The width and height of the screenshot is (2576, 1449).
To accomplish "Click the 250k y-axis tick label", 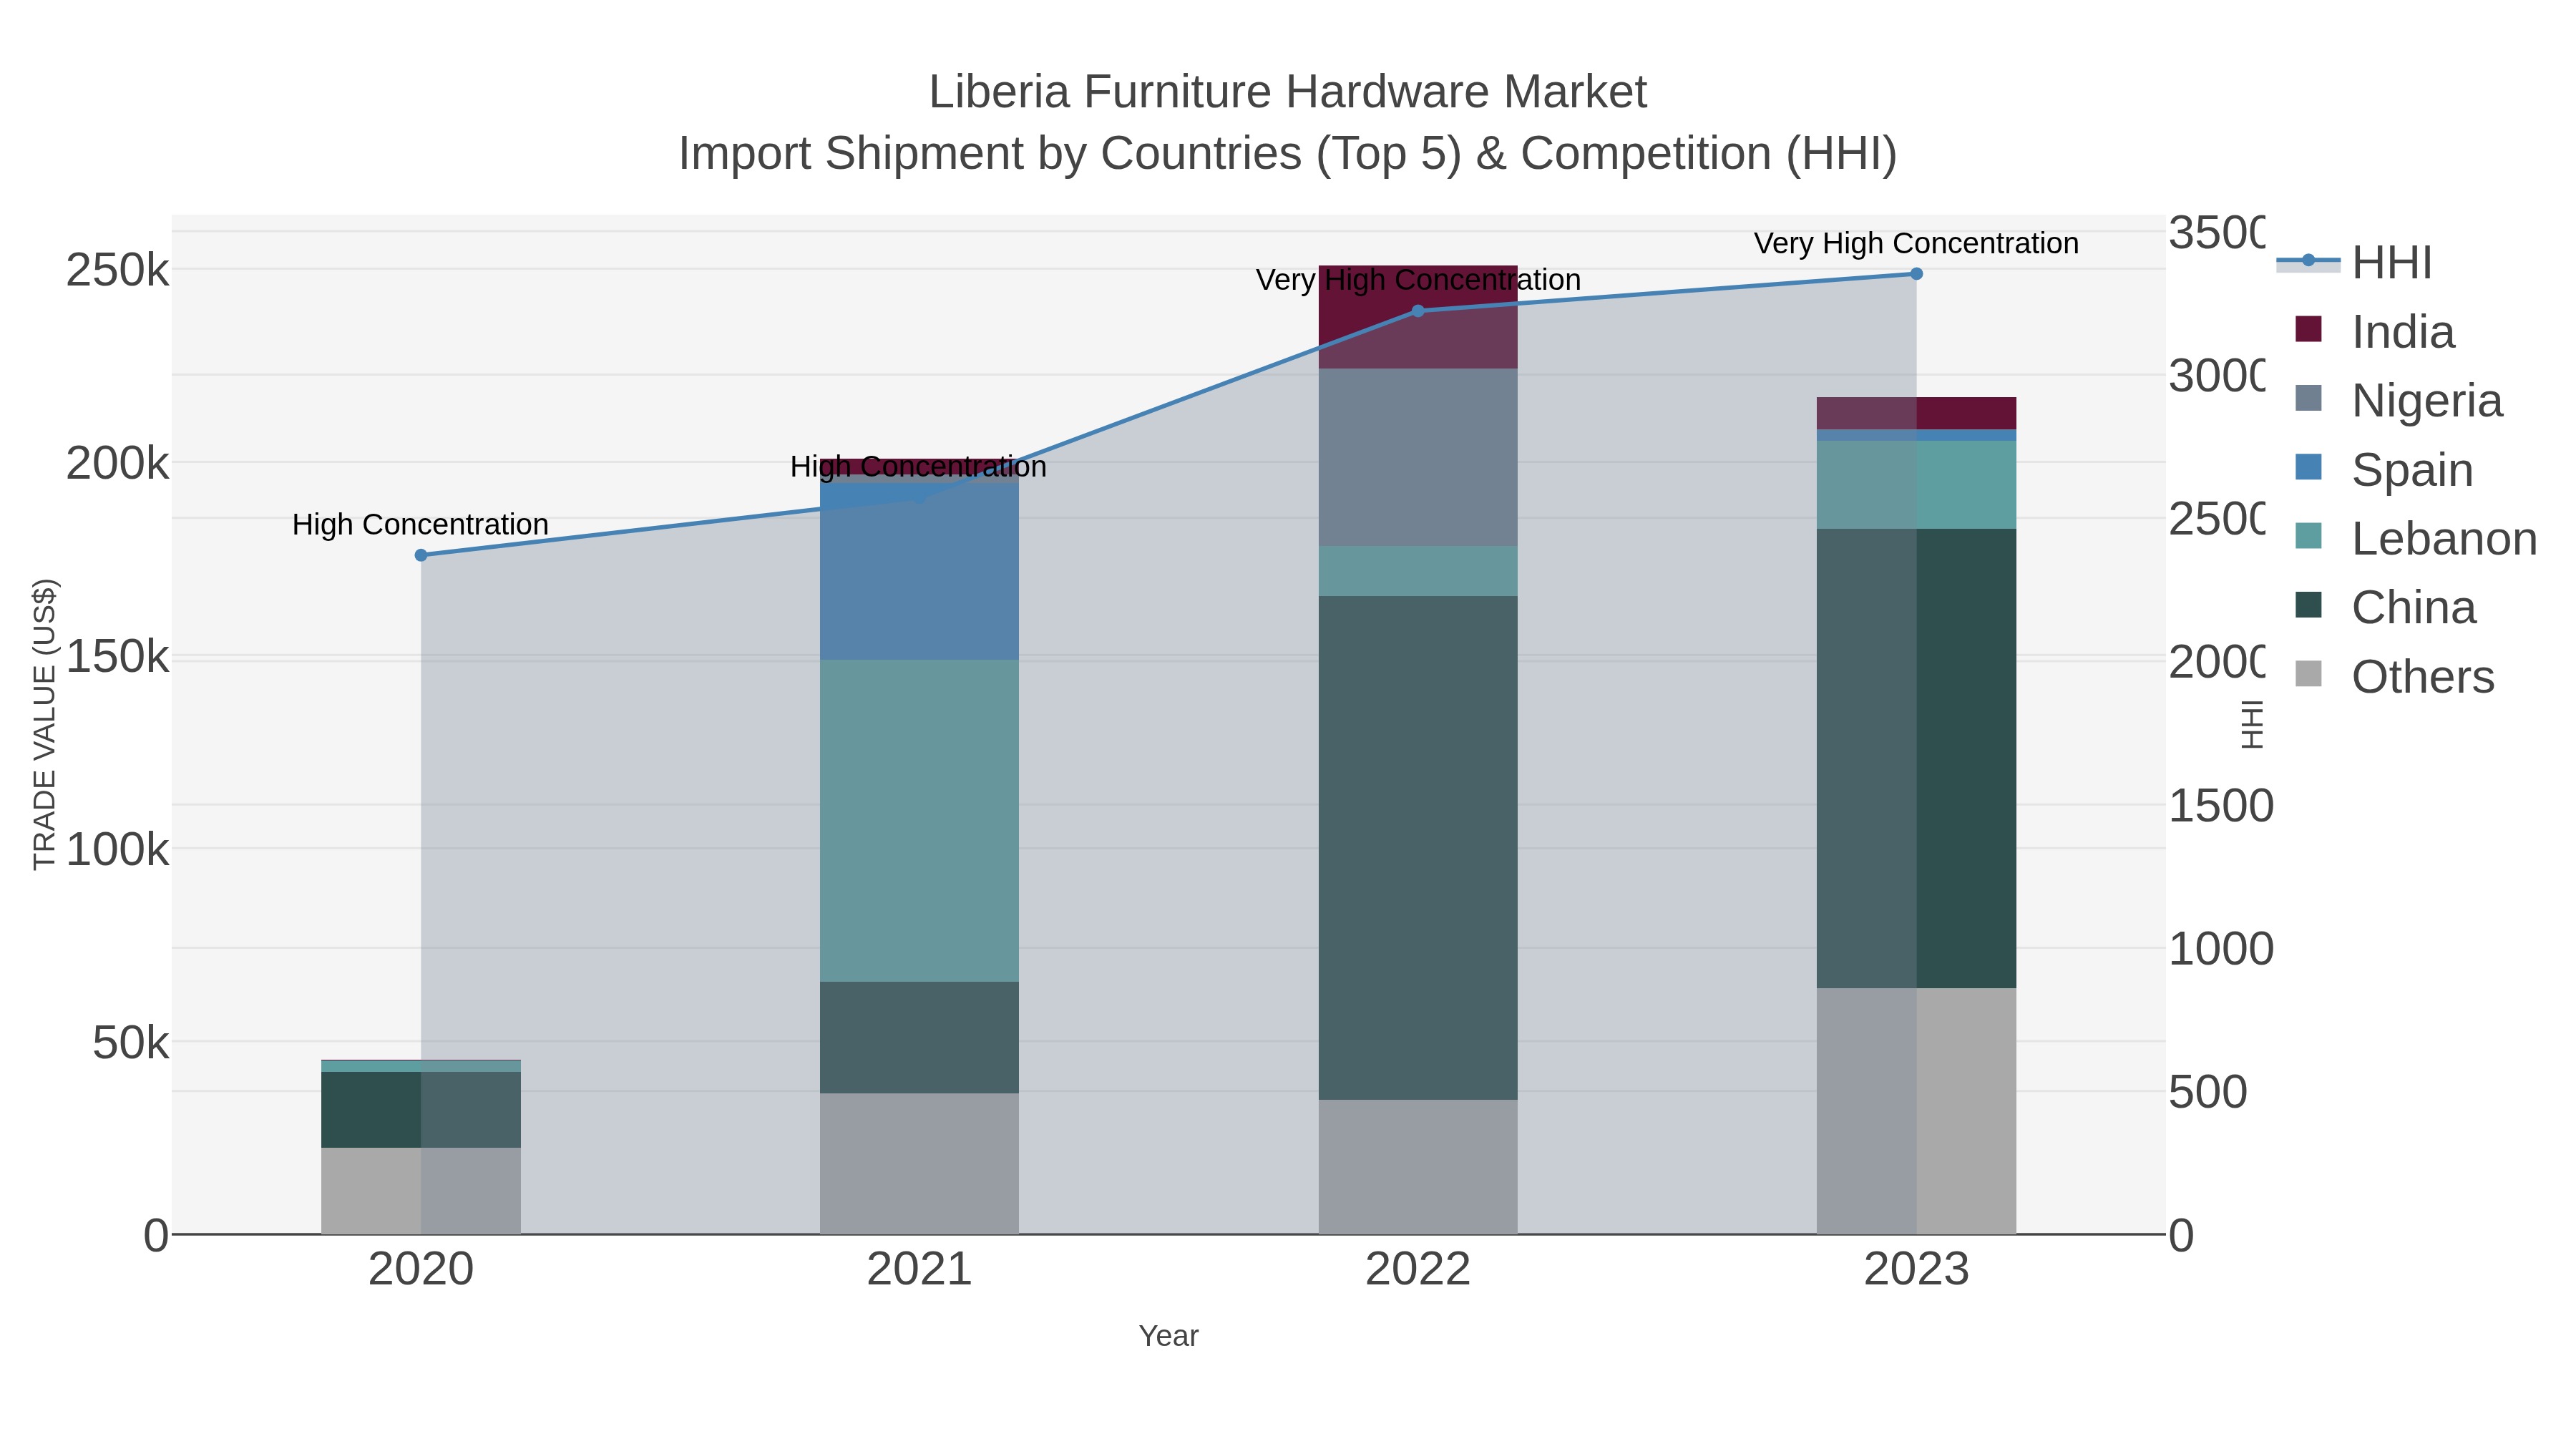I will tap(118, 270).
